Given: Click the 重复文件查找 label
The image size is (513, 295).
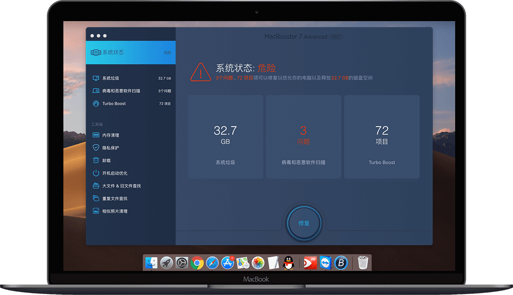Looking at the screenshot, I should (115, 199).
